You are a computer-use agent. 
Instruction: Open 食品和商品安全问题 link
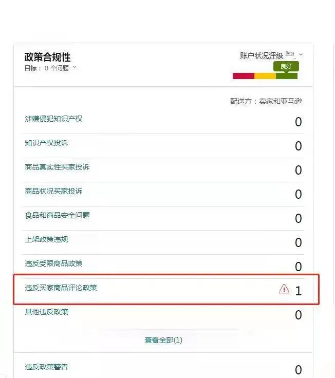[x=57, y=215]
